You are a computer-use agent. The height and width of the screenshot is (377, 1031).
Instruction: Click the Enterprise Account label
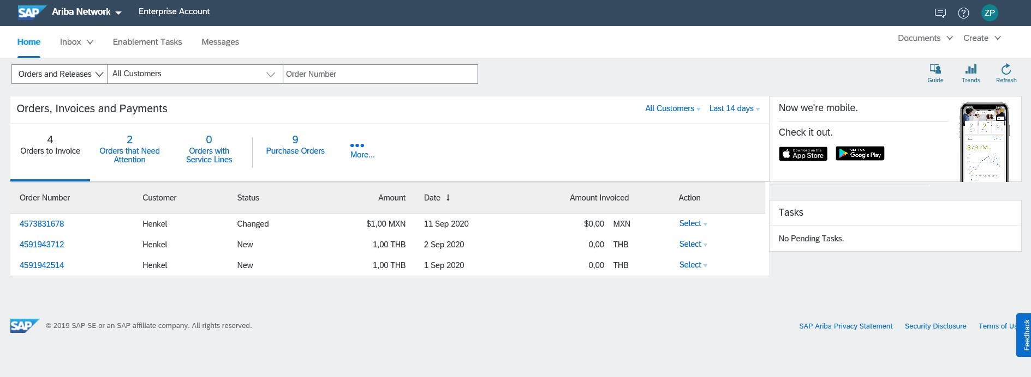point(174,11)
